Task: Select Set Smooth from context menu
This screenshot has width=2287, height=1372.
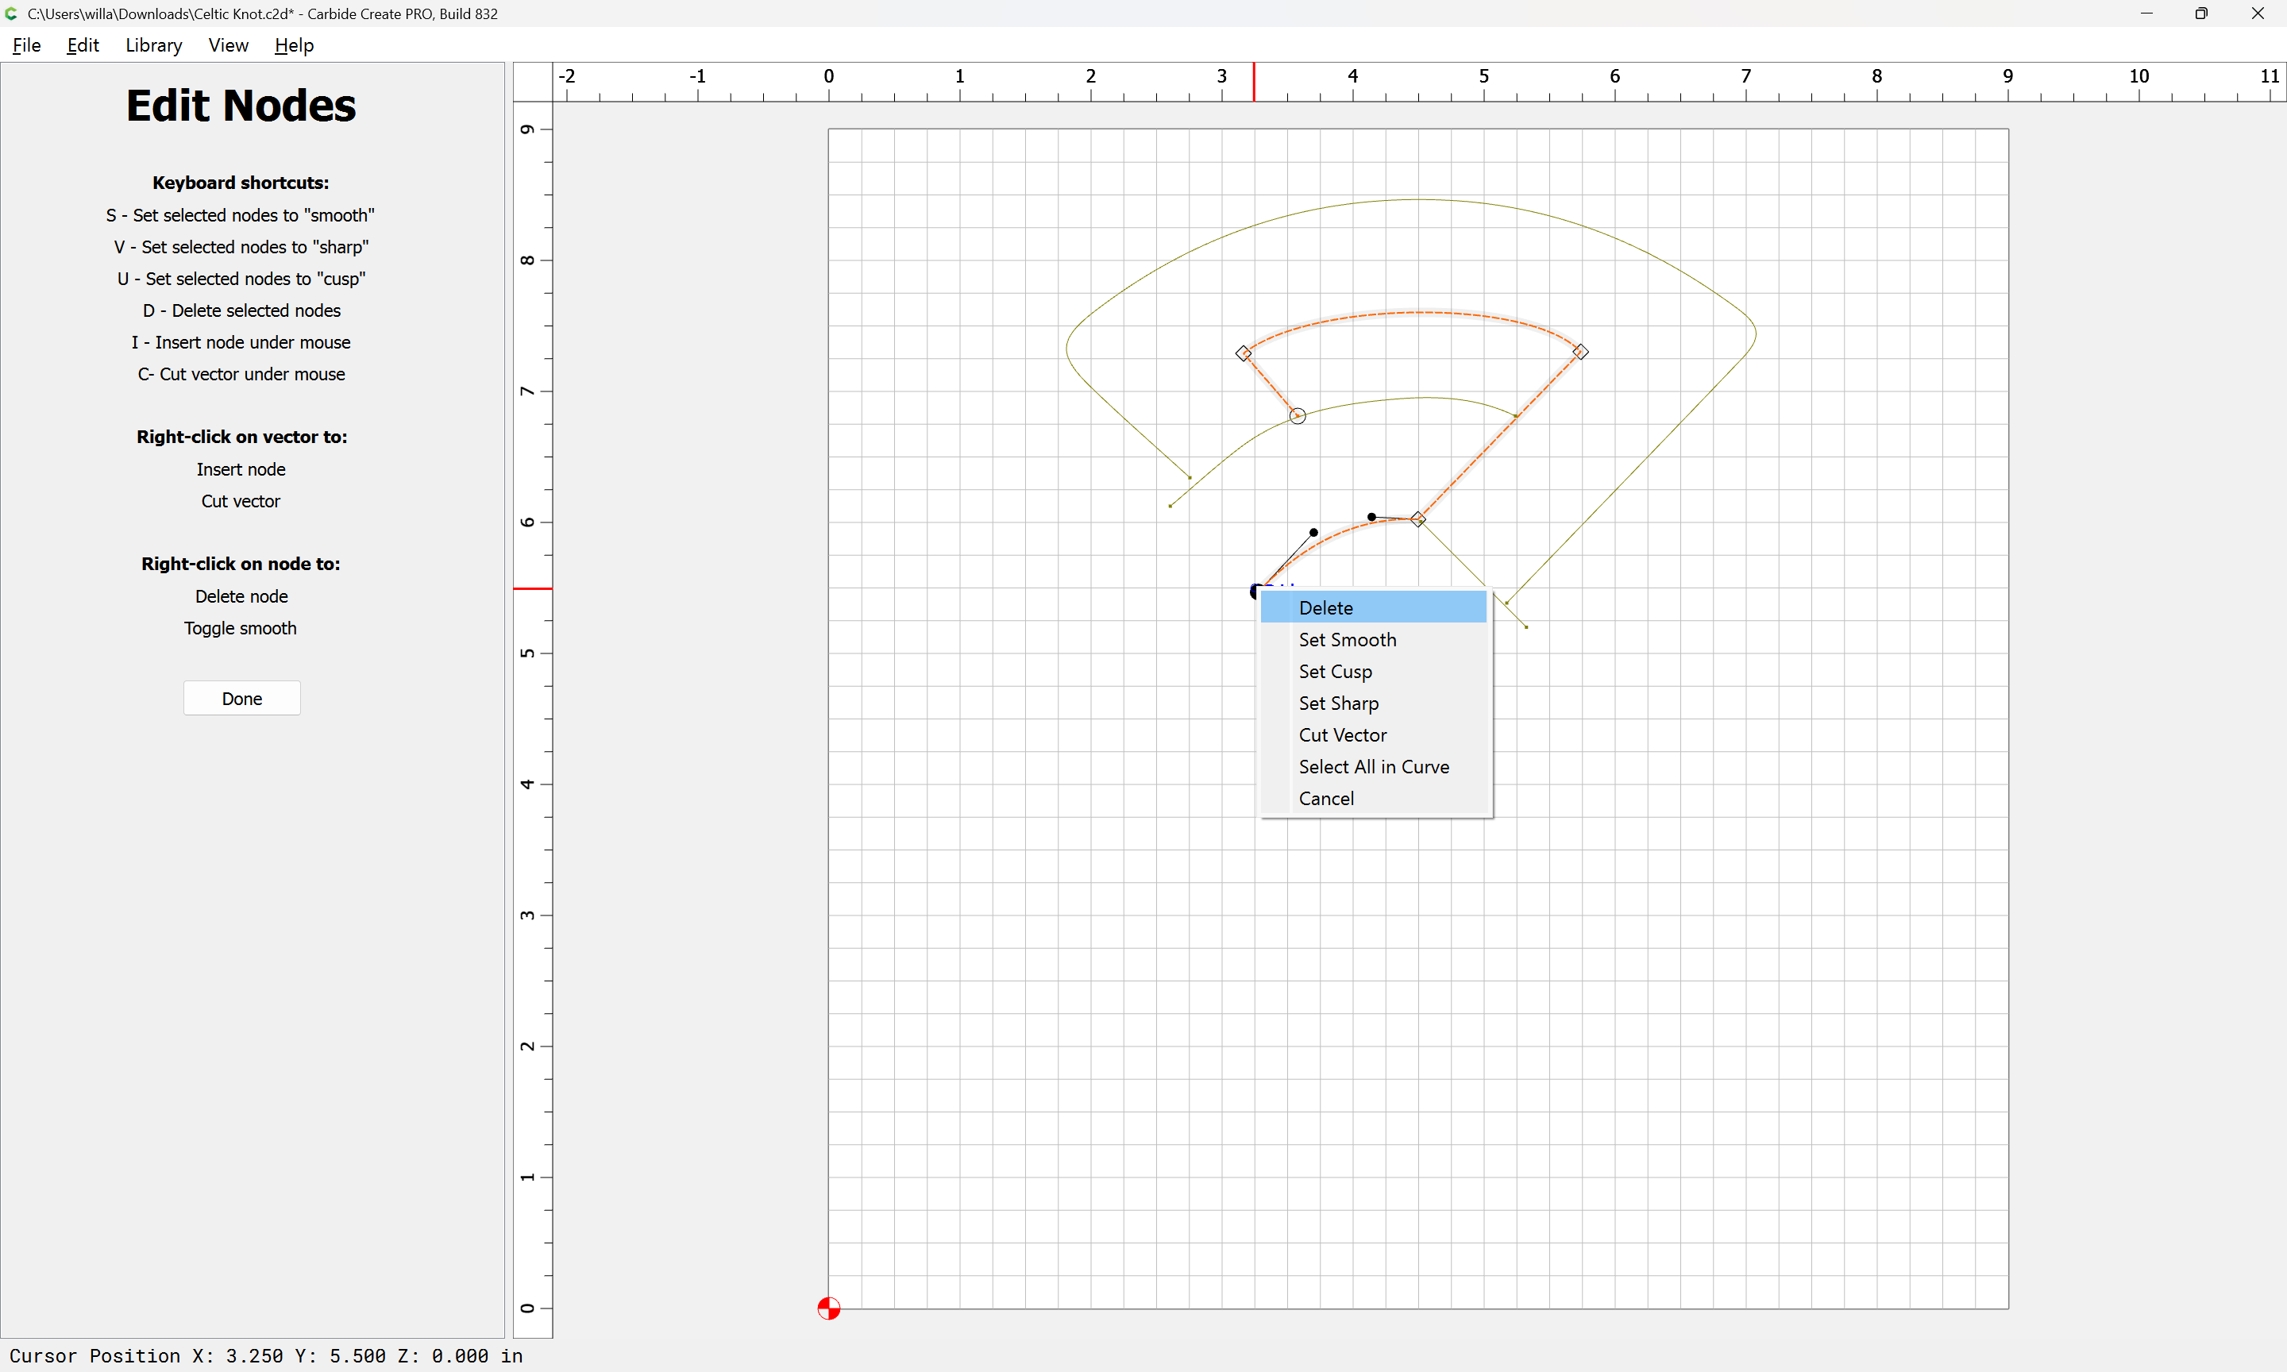Action: click(x=1346, y=640)
